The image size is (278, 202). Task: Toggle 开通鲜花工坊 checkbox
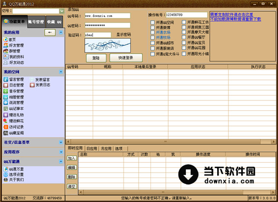(184, 22)
